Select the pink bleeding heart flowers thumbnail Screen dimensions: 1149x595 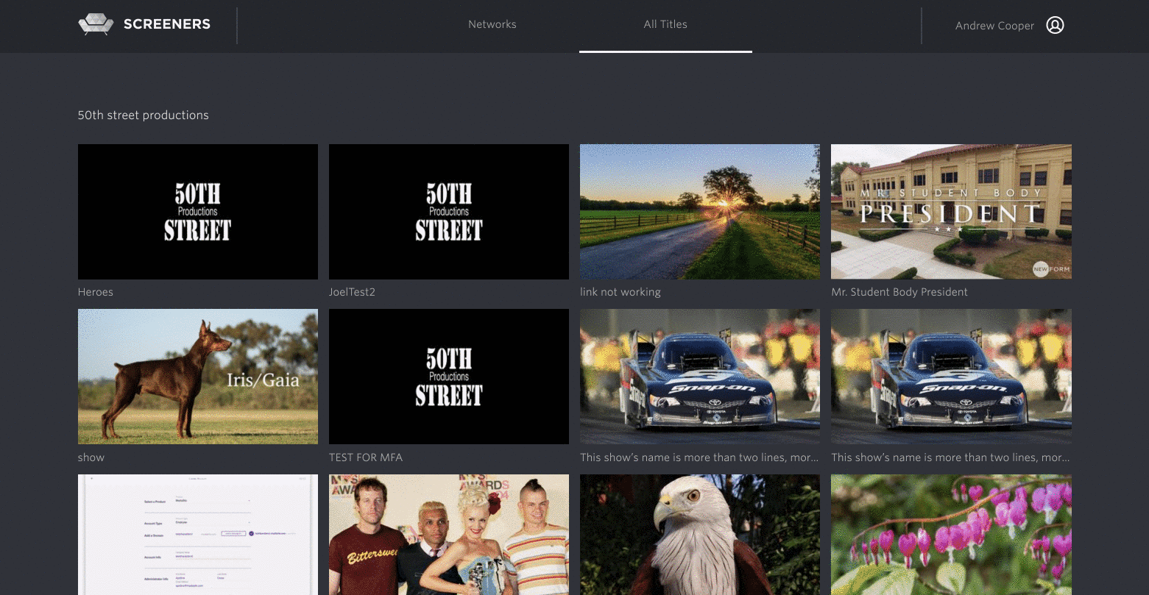coord(951,535)
